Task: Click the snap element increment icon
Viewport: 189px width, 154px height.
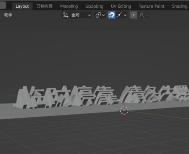Action: click(119, 15)
